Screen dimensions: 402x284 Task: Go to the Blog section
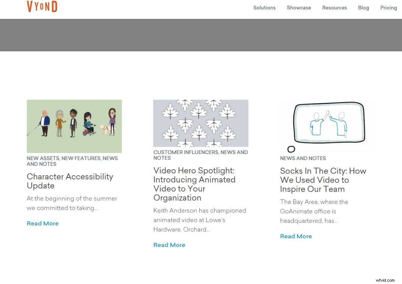pyautogui.click(x=363, y=8)
